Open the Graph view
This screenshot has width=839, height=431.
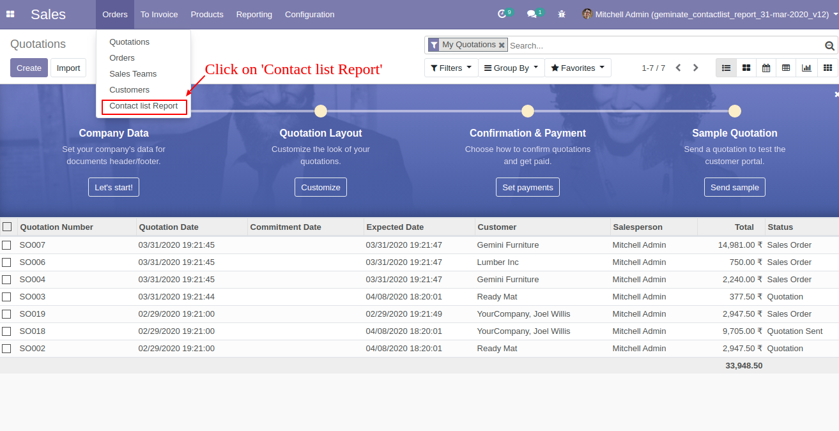tap(805, 67)
